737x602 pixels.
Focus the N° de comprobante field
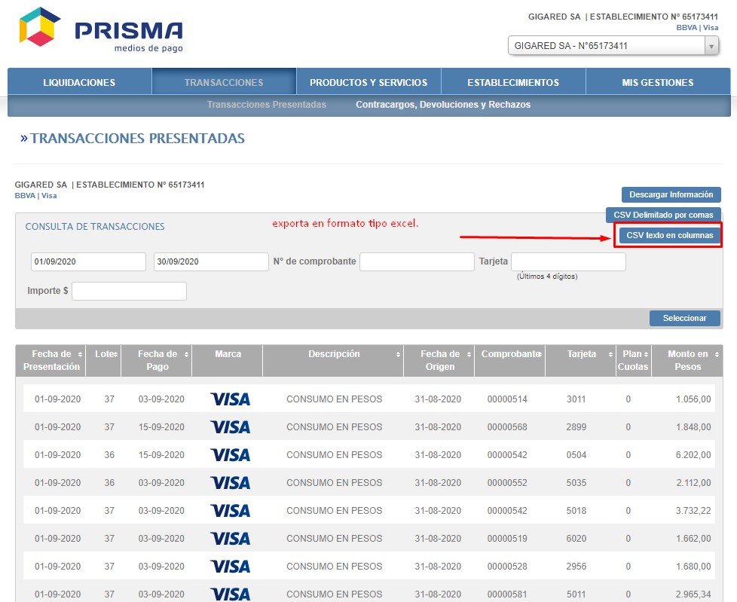(417, 262)
